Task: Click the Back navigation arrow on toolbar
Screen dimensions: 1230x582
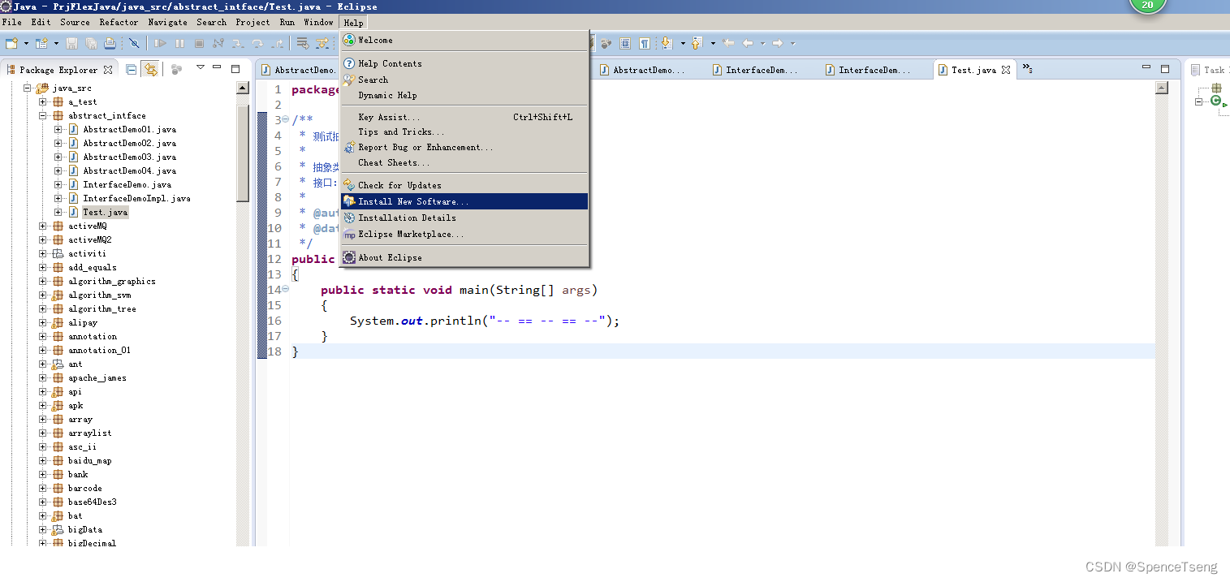Action: coord(747,43)
